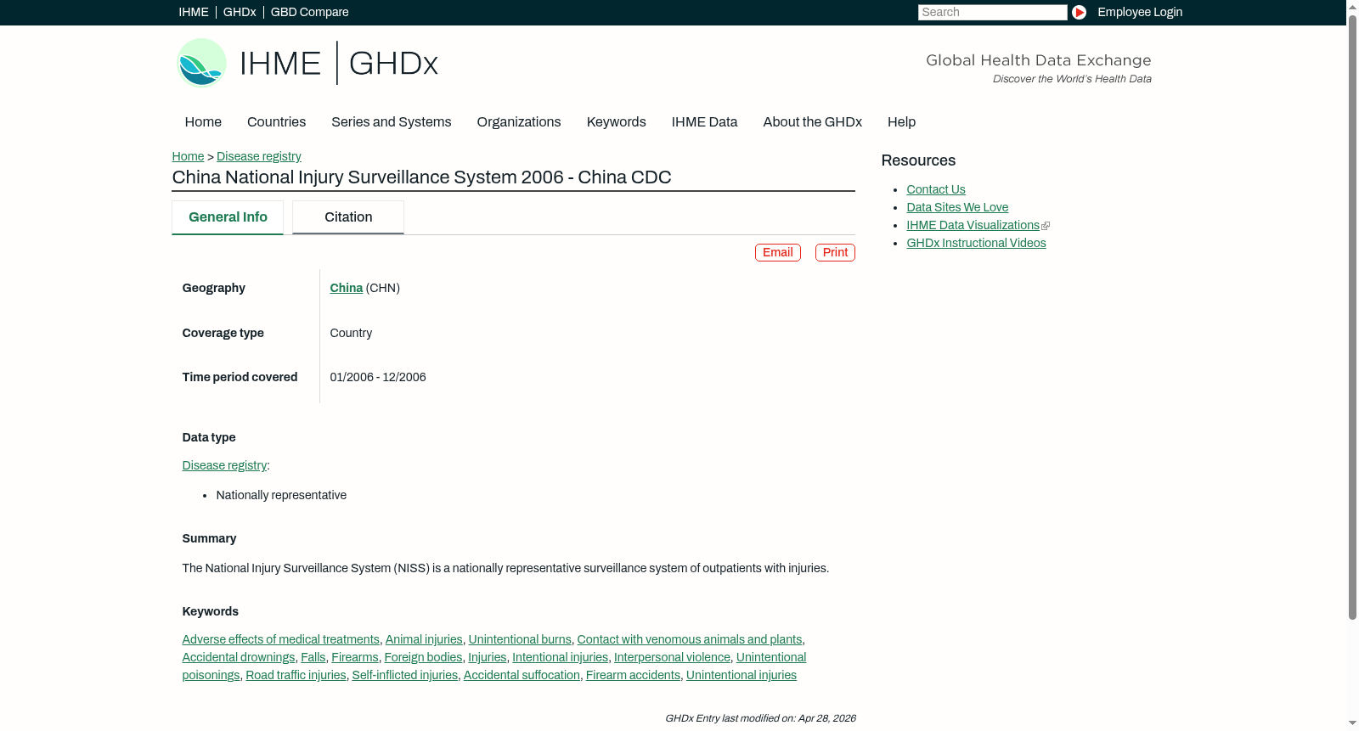Open Unintentional injuries keyword
Screen dimensions: 1359x731
click(741, 675)
